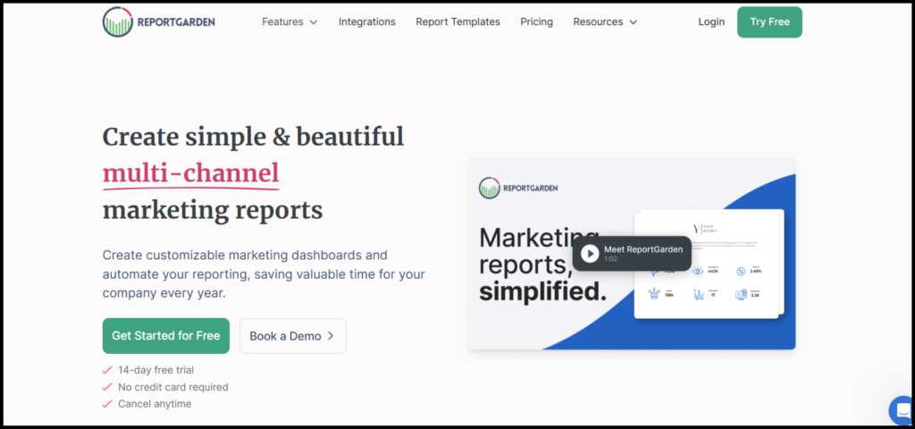This screenshot has width=915, height=429.
Task: Click the 'marketing reports' heading line
Action: point(213,209)
